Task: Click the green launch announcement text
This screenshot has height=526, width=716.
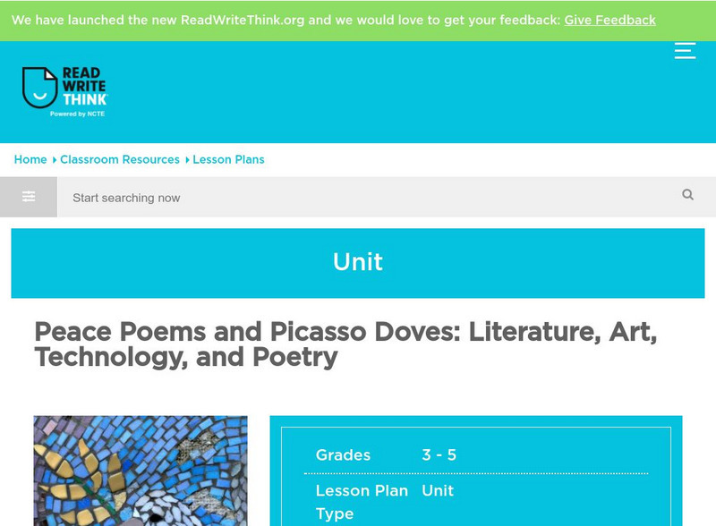Action: click(x=286, y=20)
